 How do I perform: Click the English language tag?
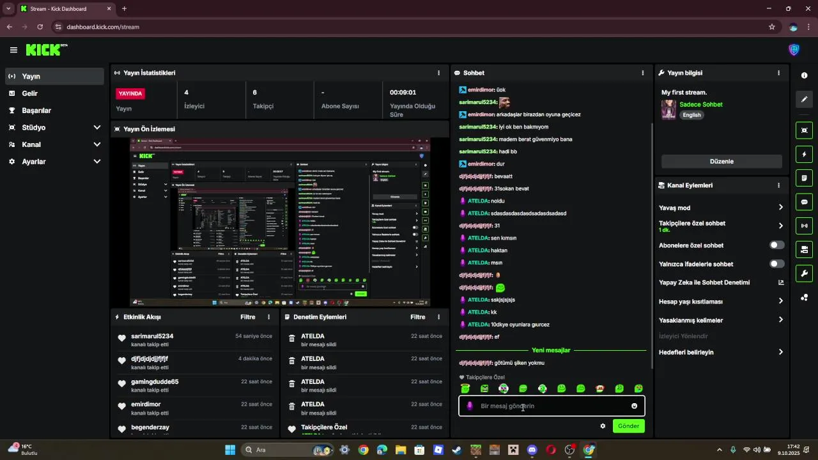pos(691,115)
